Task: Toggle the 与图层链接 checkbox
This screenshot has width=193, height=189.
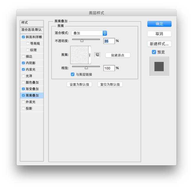Action: [73, 74]
